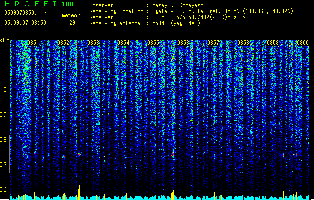Select the A504HB(yagi 4el) antenna text

tap(176, 23)
